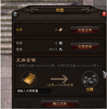The height and width of the screenshot is (109, 107).
Task: Click the 兑换官银 section heading
Action: click(x=26, y=60)
